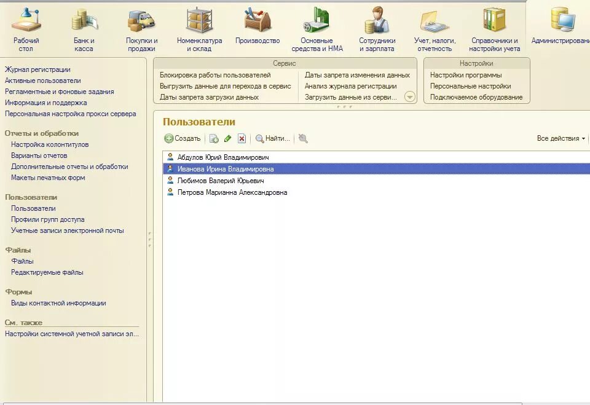
Task: Open the Все действия dropdown
Action: point(561,138)
